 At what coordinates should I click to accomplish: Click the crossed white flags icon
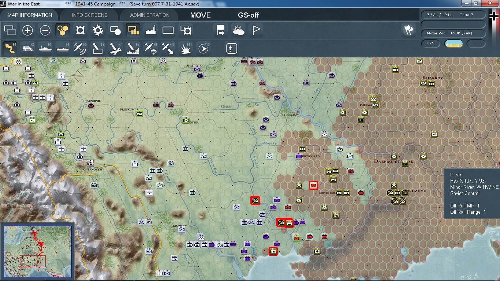408,30
